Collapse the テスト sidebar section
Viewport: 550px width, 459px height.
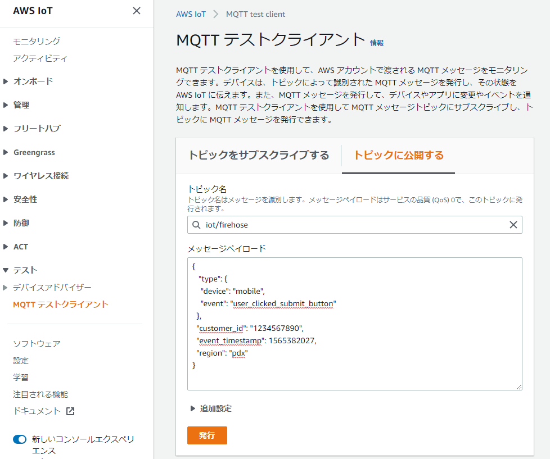coord(23,270)
